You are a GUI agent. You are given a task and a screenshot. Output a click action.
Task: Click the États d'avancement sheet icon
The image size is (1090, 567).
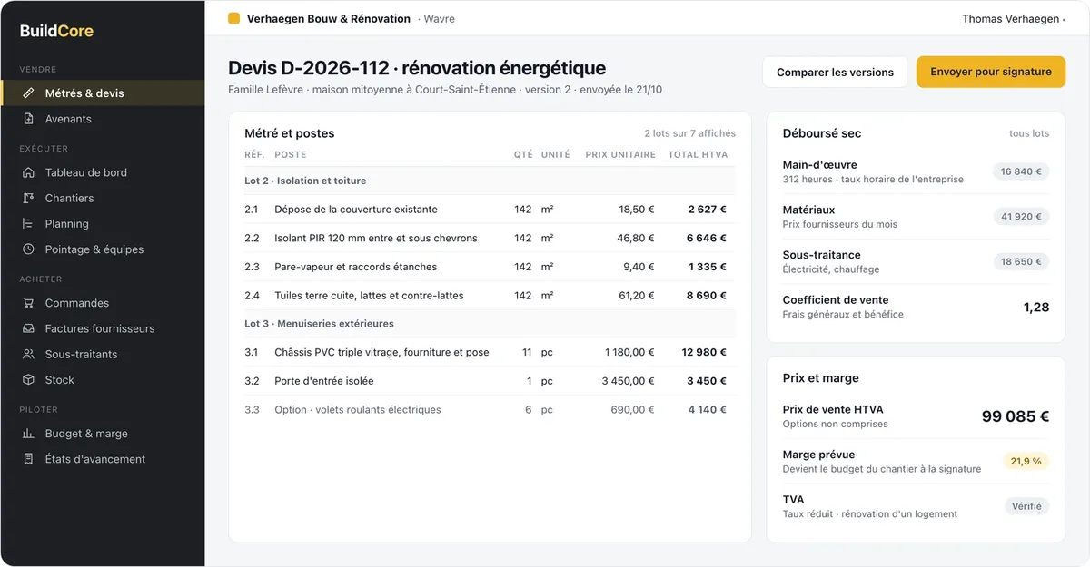point(28,459)
